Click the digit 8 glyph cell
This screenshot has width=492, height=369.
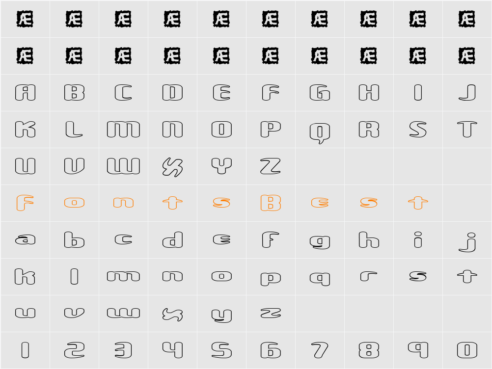[369, 350]
